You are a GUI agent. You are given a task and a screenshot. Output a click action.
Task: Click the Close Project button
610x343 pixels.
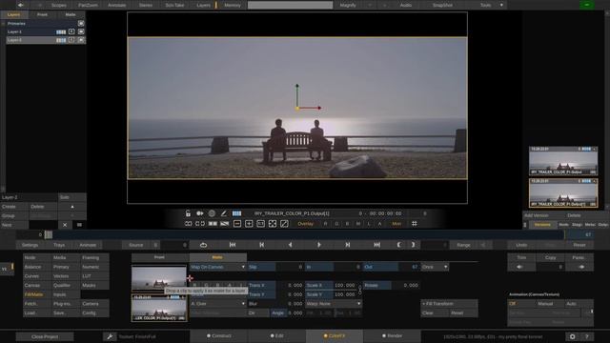click(x=45, y=336)
